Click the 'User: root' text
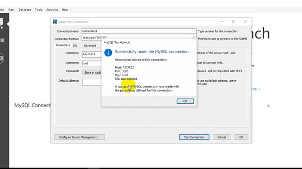302x169 pixels. click(x=121, y=75)
